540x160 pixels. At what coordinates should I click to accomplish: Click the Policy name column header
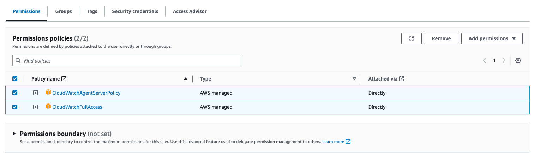pyautogui.click(x=46, y=79)
